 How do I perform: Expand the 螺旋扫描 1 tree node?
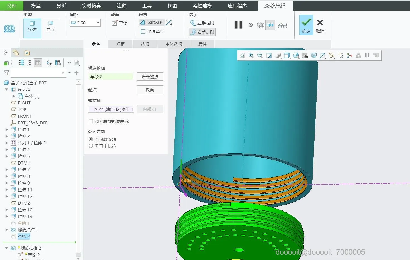pos(7,230)
